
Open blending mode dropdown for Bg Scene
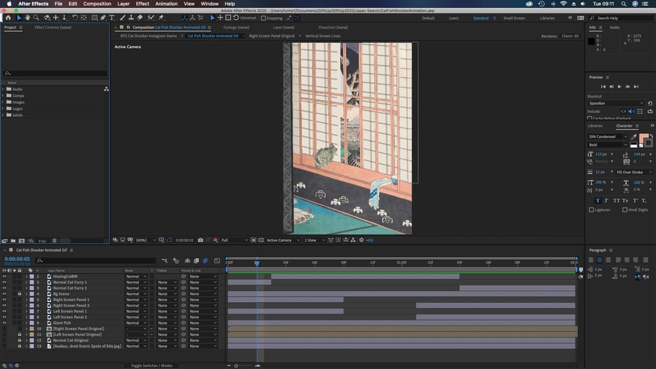(x=136, y=293)
